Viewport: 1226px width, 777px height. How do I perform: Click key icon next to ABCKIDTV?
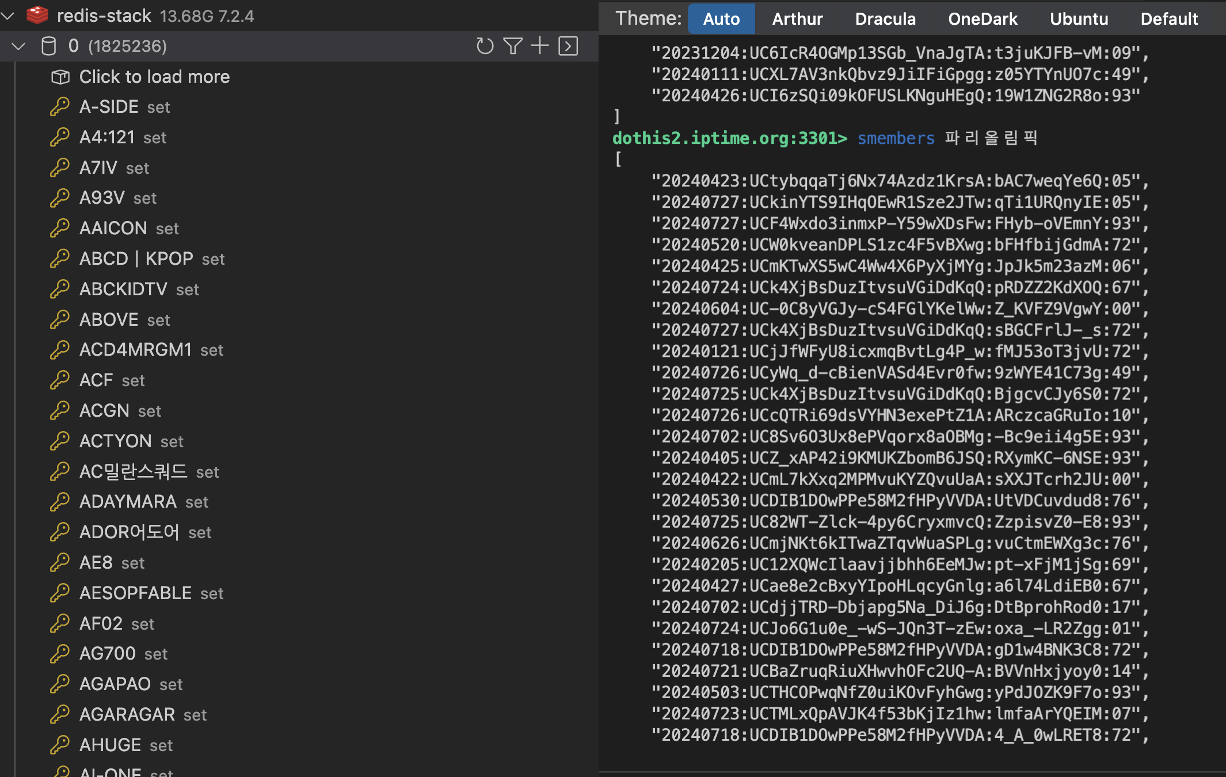(x=60, y=289)
